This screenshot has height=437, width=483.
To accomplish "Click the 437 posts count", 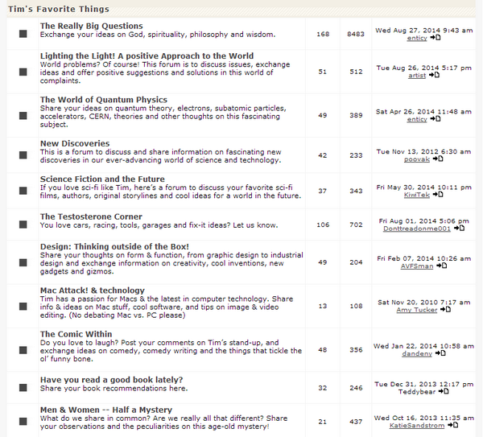I will [356, 422].
